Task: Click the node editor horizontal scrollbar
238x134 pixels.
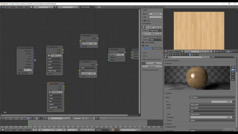Action: pos(64,115)
